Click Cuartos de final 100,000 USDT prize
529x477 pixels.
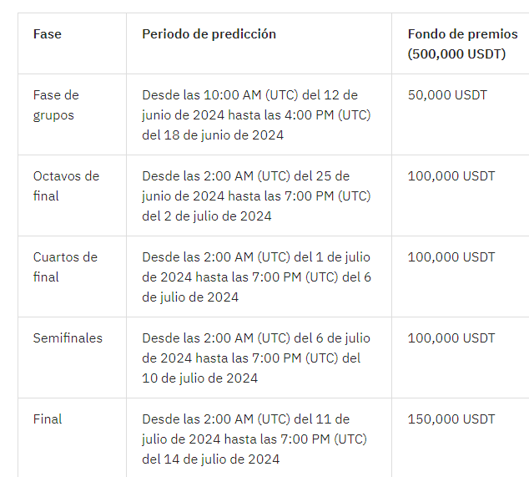451,257
